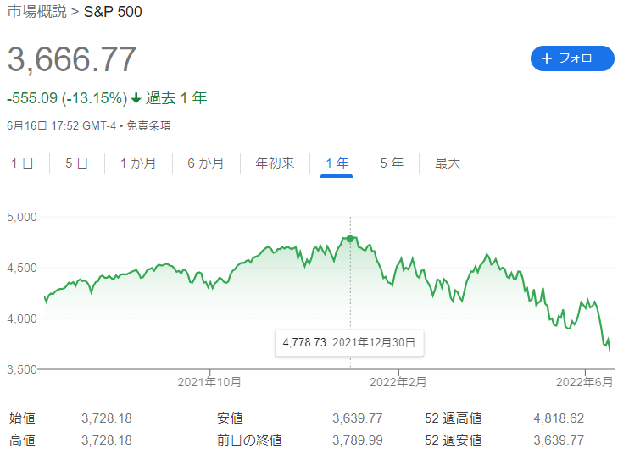Click the フォロー follow button

click(x=572, y=58)
